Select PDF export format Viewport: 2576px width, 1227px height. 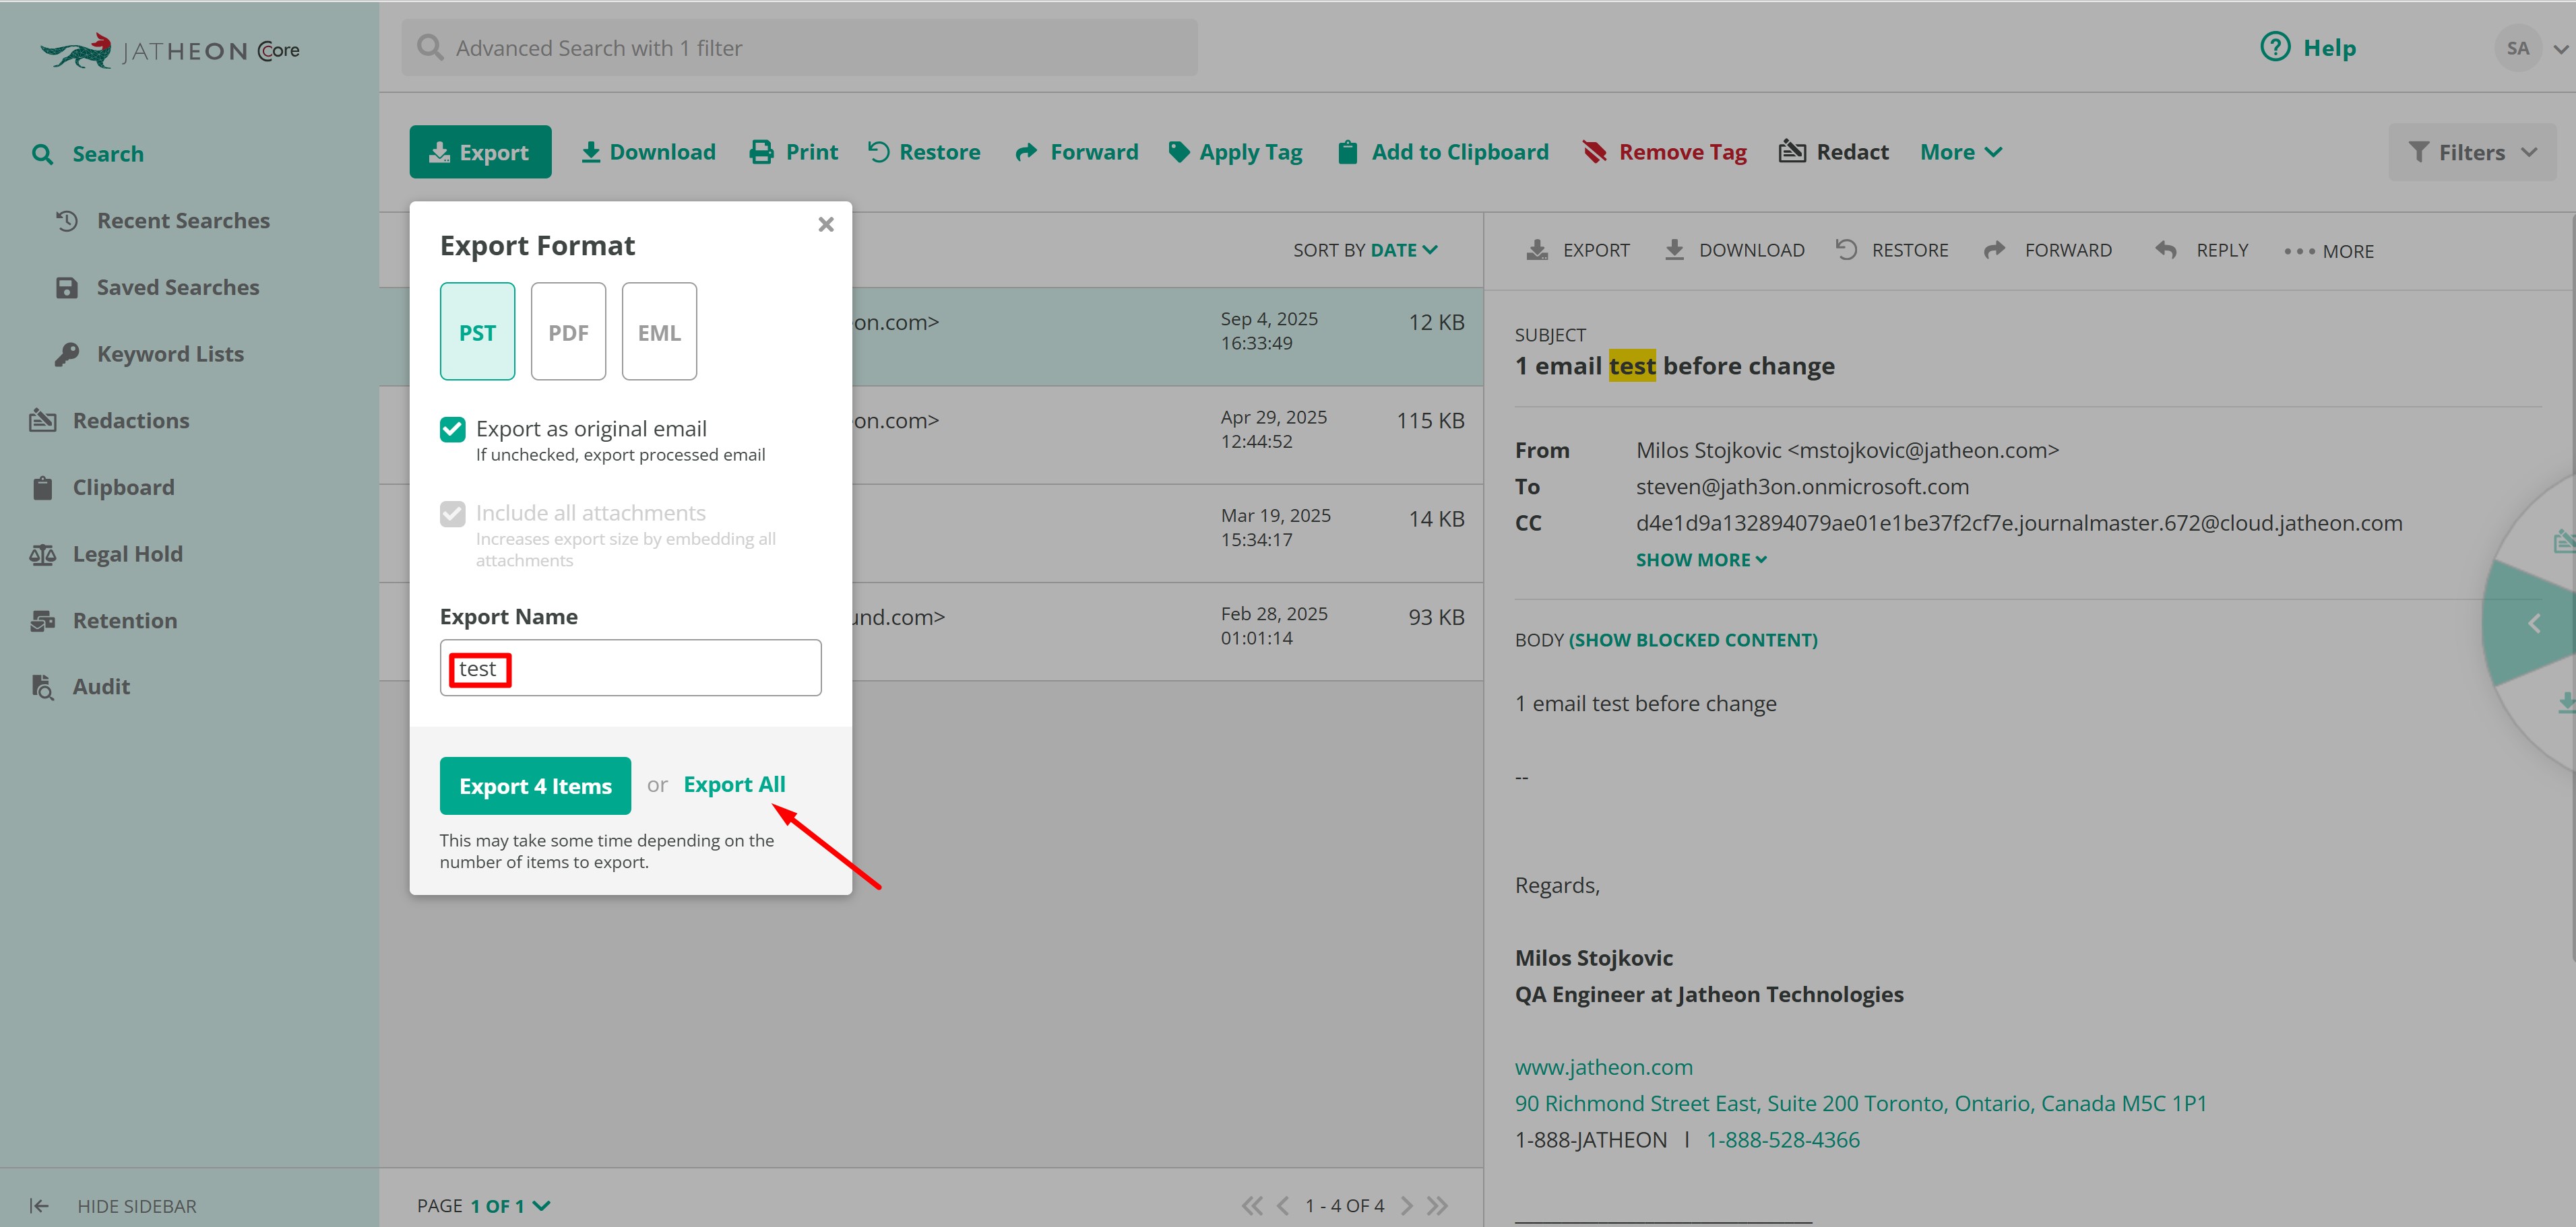pos(568,331)
